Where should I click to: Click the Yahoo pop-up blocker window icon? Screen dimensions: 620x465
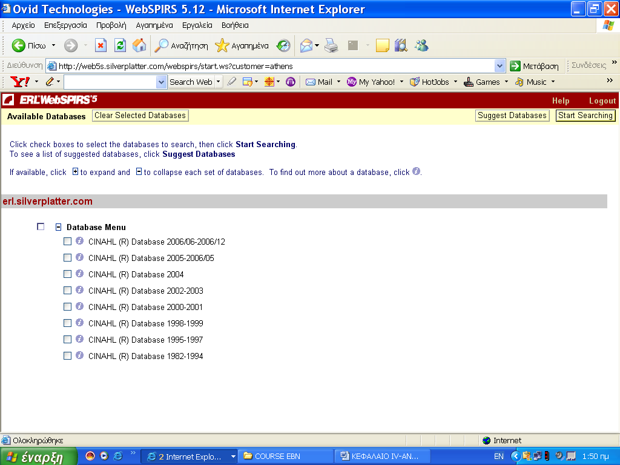pos(248,82)
